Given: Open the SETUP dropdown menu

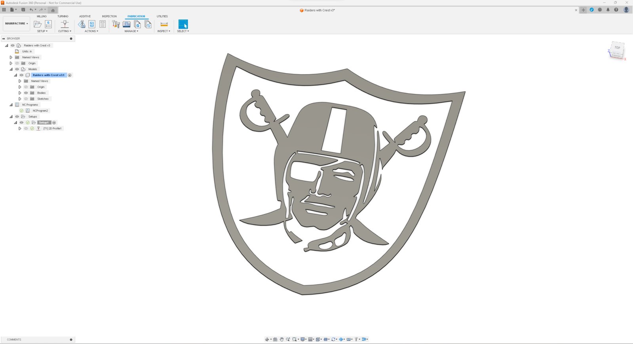Looking at the screenshot, I should pos(42,31).
